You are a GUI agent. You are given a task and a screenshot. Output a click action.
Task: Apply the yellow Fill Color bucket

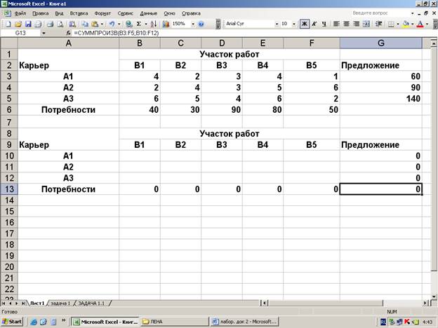click(406, 24)
